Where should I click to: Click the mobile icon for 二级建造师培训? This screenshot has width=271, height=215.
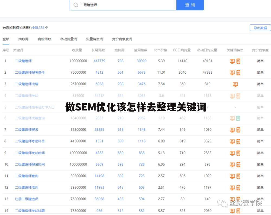[238, 188]
